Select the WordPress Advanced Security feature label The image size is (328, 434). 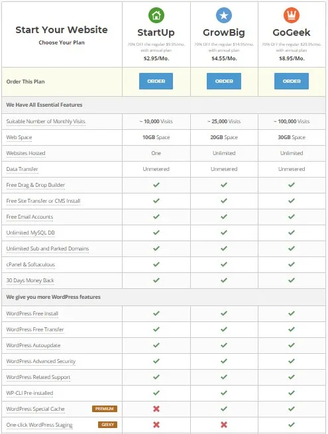(40, 361)
